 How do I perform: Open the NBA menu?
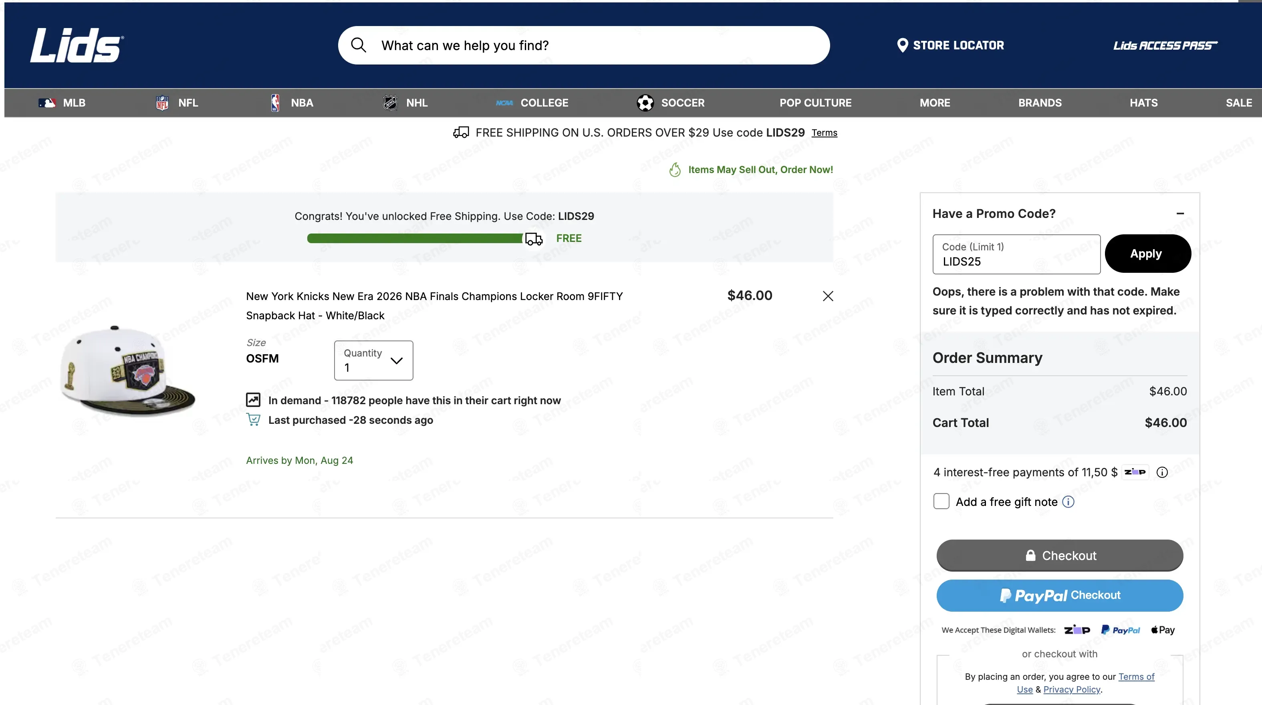292,103
